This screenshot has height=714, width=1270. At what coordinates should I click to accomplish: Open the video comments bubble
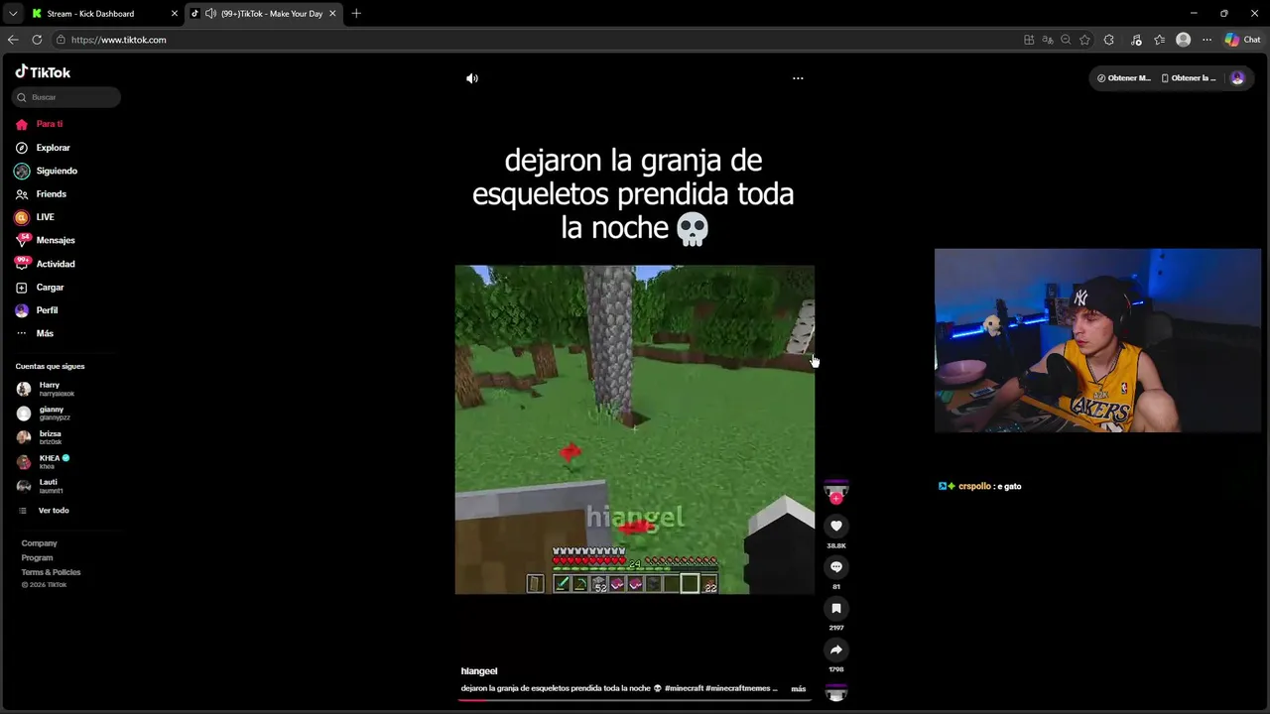[x=836, y=567]
